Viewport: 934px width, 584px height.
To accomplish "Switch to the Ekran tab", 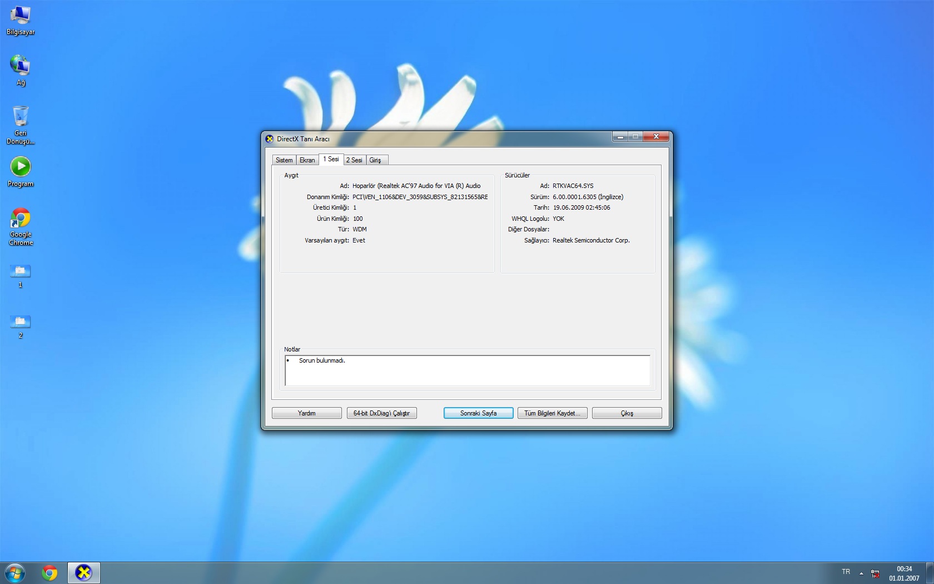I will pyautogui.click(x=307, y=160).
